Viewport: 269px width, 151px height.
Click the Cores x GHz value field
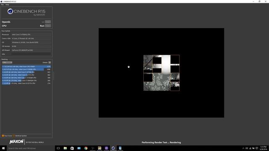(31, 39)
